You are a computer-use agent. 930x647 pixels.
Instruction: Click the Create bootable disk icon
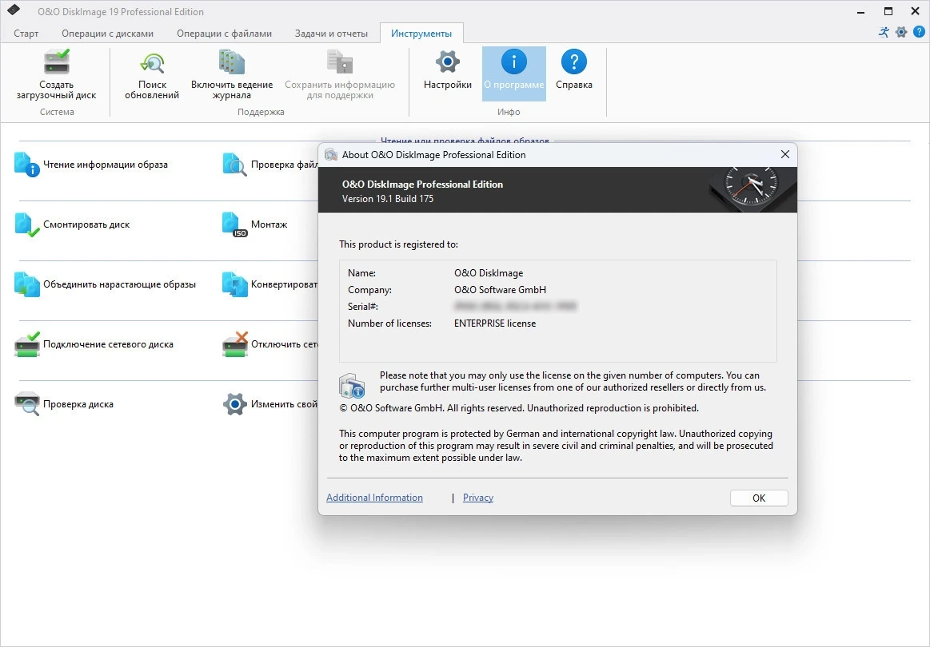click(x=56, y=62)
